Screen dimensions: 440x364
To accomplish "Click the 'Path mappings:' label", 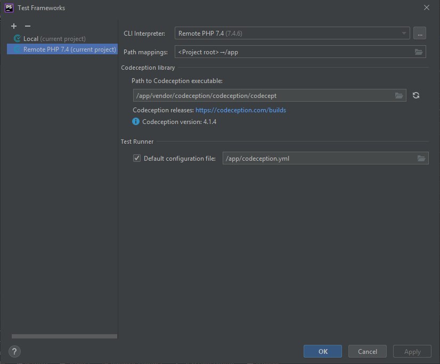I will (145, 52).
